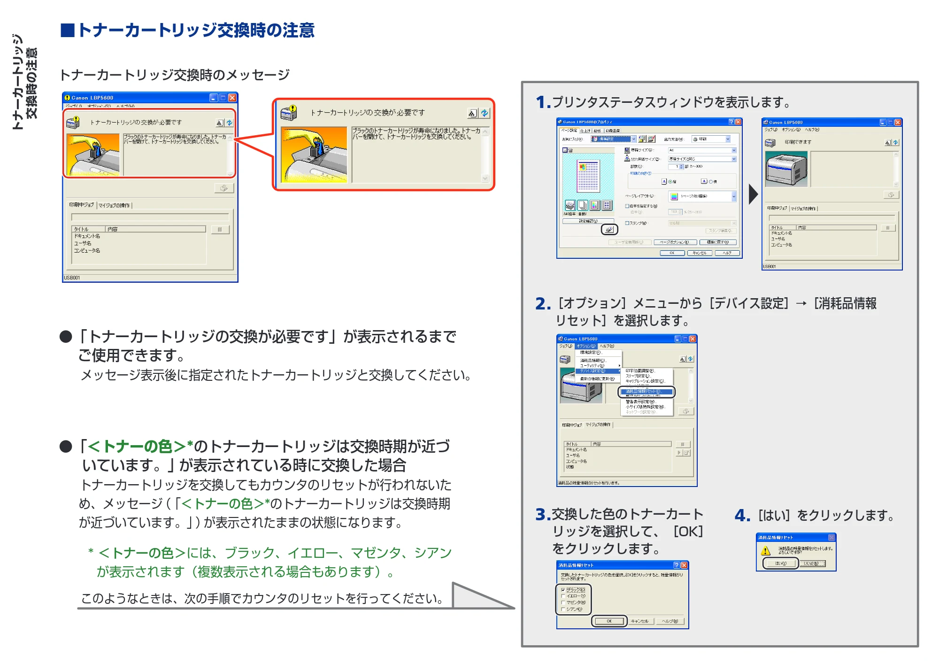
Task: Click the refresh icon in the step 2 window
Action: pos(690,359)
